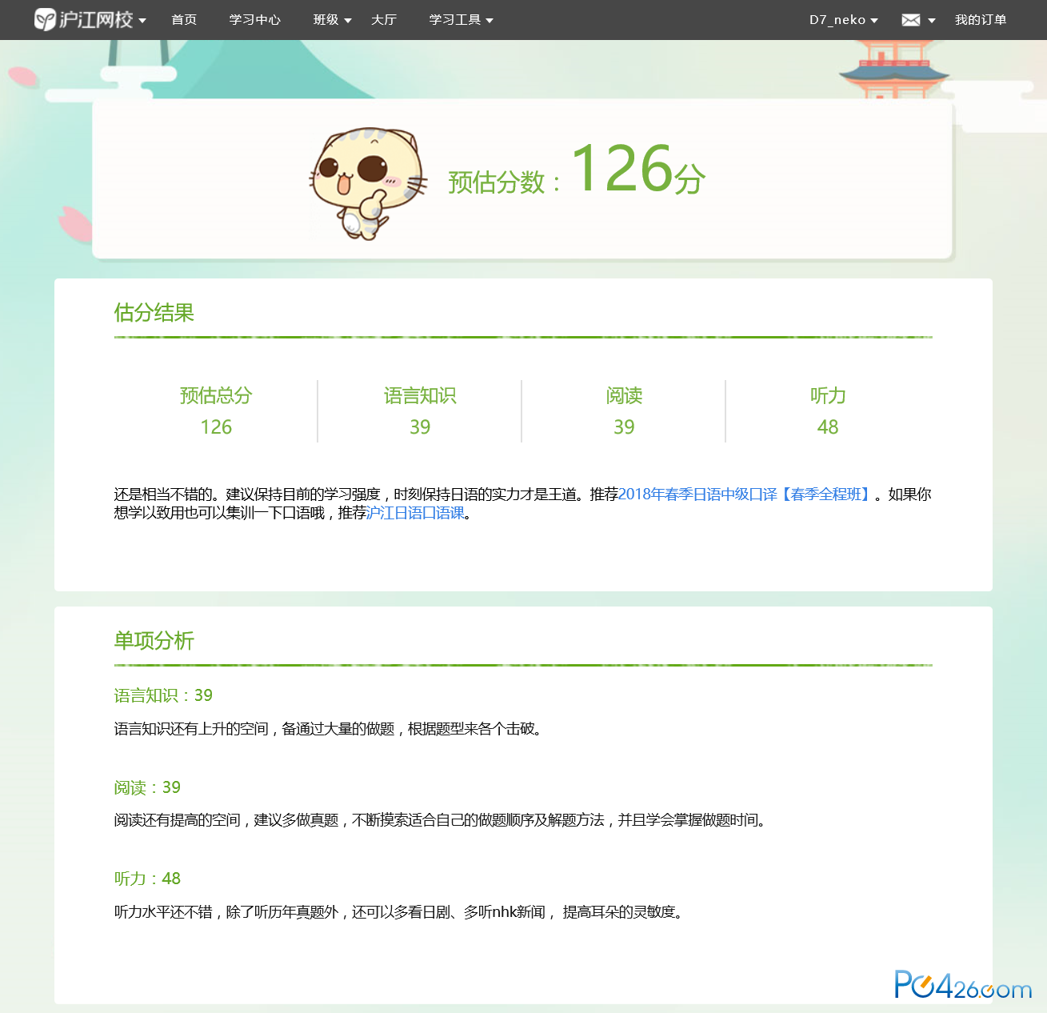The image size is (1047, 1013).
Task: Click the sentence starting 听力水平还不错
Action: click(x=401, y=912)
